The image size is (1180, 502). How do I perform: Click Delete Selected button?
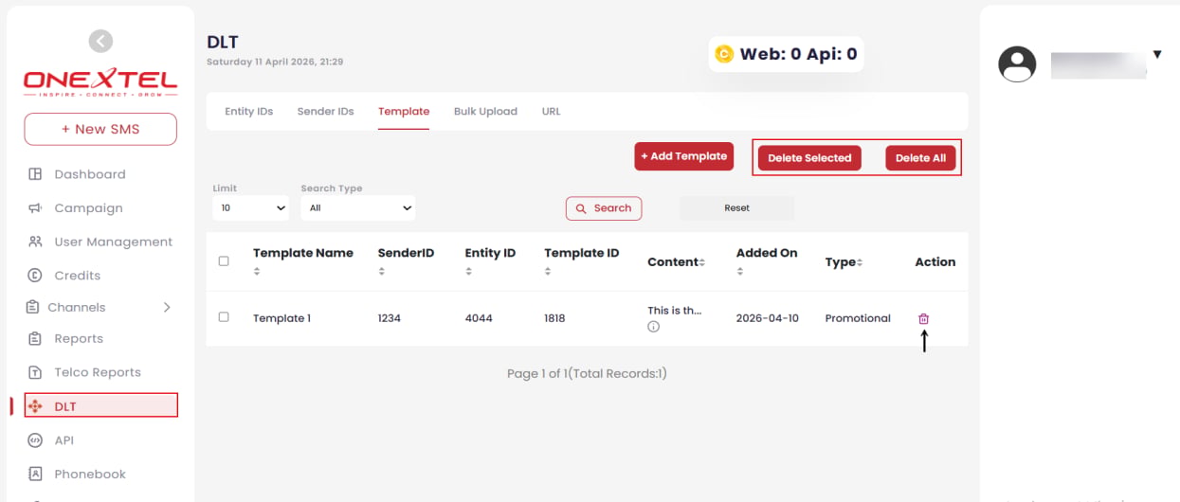tap(809, 158)
